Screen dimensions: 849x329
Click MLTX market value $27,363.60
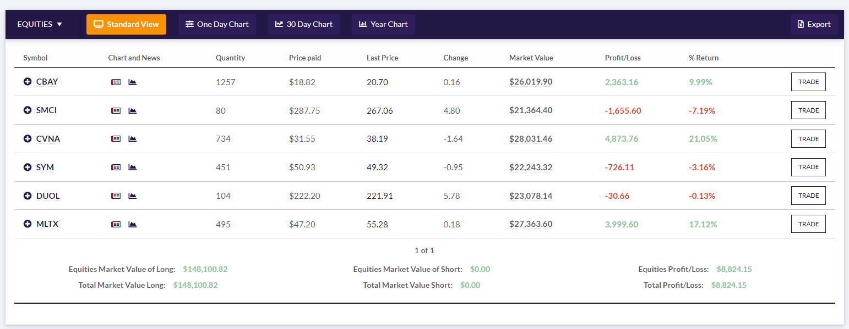coord(531,224)
